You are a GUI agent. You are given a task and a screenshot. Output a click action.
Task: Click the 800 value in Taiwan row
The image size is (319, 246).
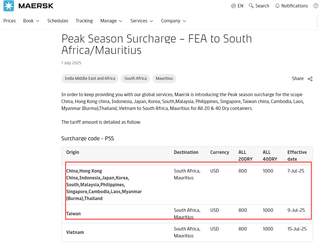243,210
